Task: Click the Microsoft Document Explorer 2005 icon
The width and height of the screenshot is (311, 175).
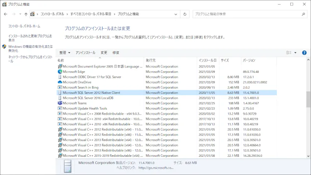Action: (x=60, y=66)
